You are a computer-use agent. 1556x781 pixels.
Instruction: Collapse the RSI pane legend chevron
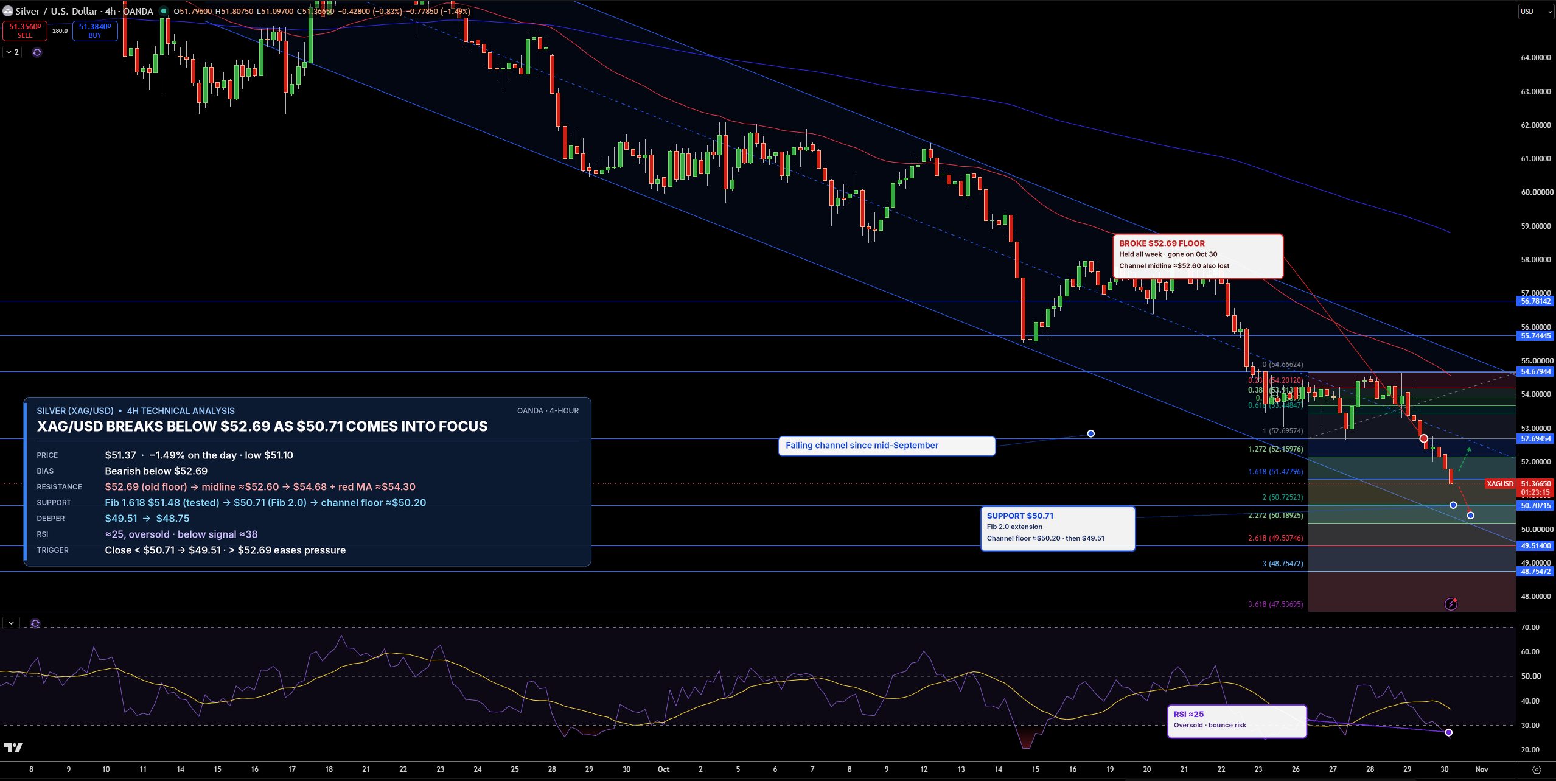point(11,623)
